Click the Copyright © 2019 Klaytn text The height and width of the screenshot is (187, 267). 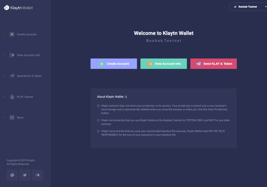[x=21, y=160]
